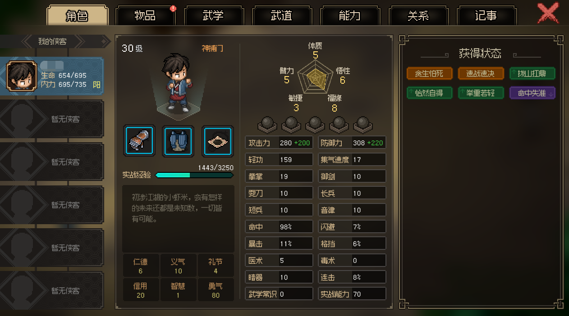Screen dimensions: 569x316
Task: Open the ring accessory equipment slot
Action: pos(217,140)
